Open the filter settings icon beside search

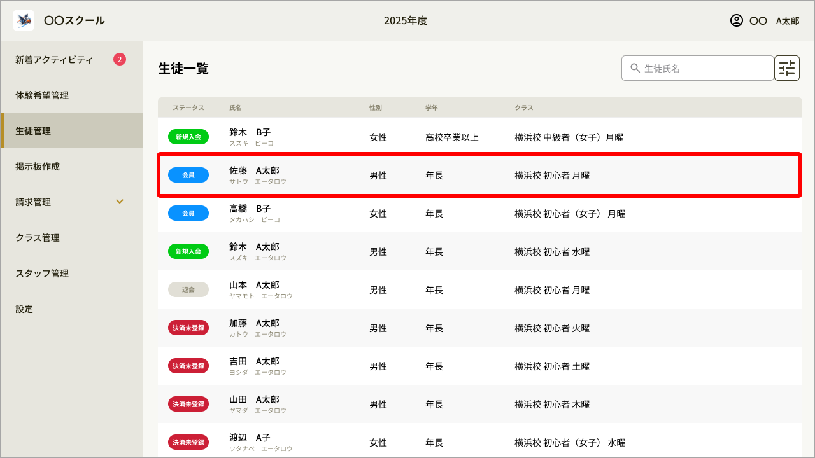point(787,68)
